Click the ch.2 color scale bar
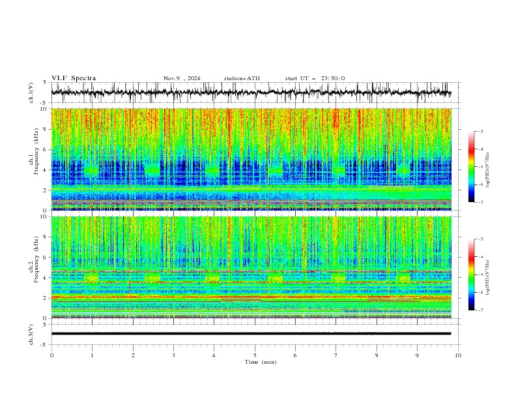The image size is (516, 399). [471, 274]
